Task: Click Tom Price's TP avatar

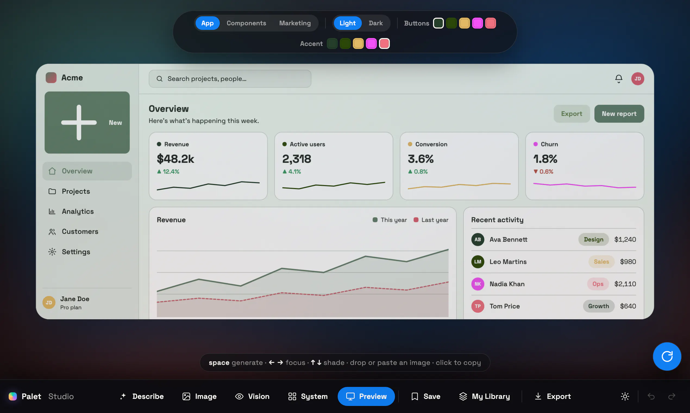Action: [x=478, y=306]
